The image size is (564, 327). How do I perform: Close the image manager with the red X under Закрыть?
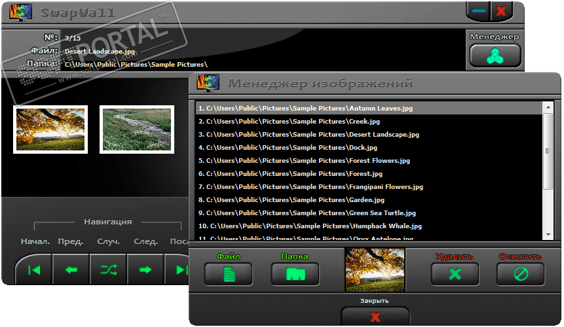(x=375, y=317)
